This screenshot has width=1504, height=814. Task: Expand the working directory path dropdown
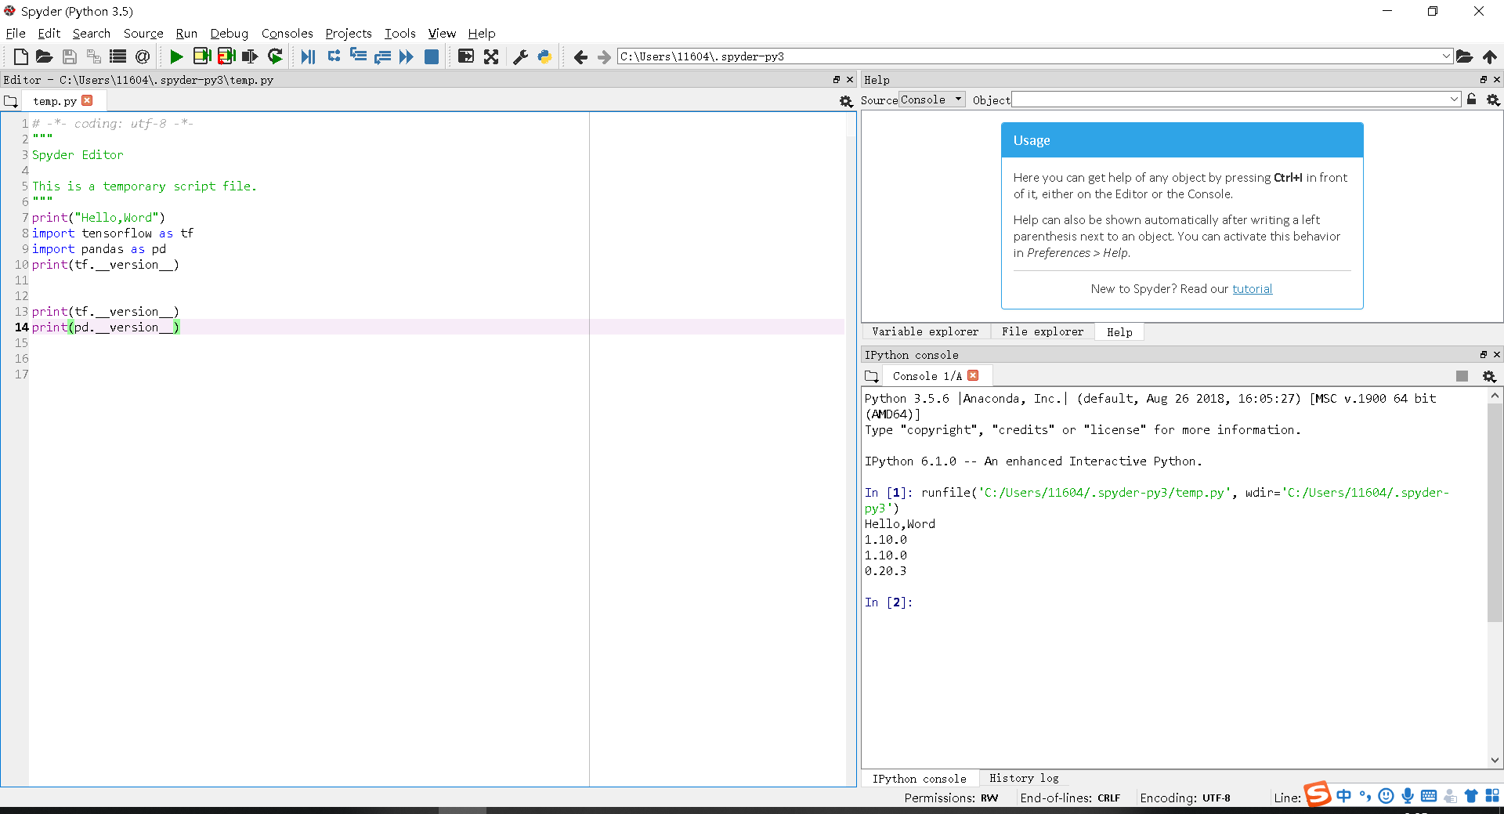tap(1446, 56)
